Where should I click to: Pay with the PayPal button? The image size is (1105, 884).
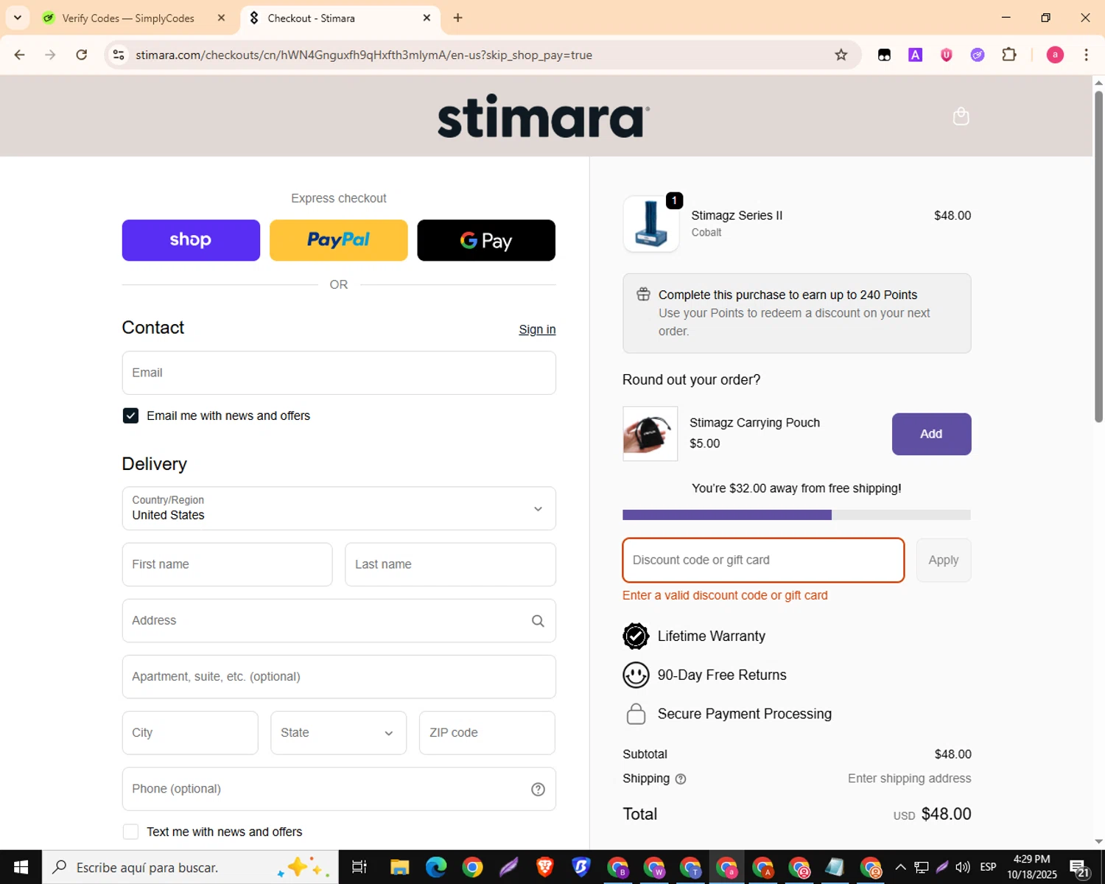[338, 240]
